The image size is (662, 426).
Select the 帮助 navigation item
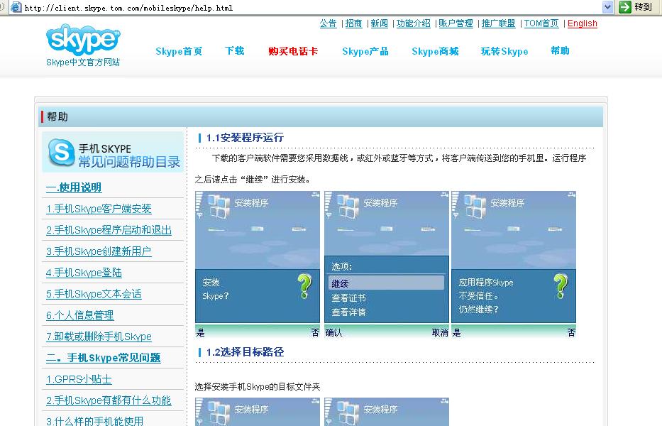tap(561, 50)
